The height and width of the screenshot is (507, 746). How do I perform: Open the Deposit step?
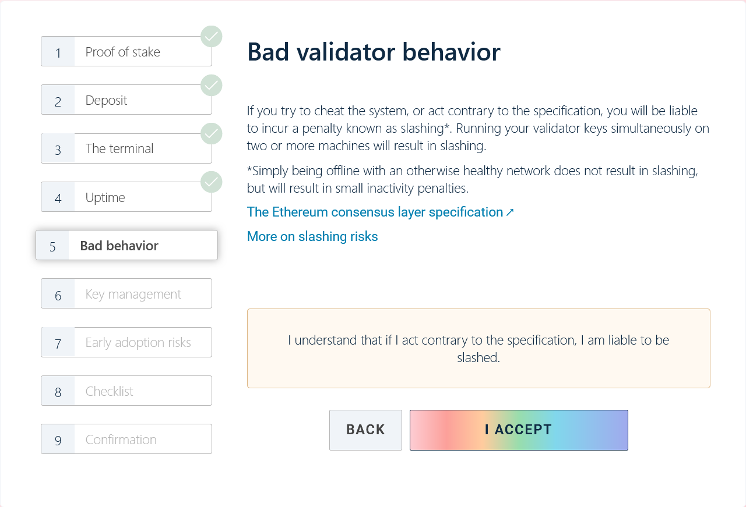coord(126,100)
